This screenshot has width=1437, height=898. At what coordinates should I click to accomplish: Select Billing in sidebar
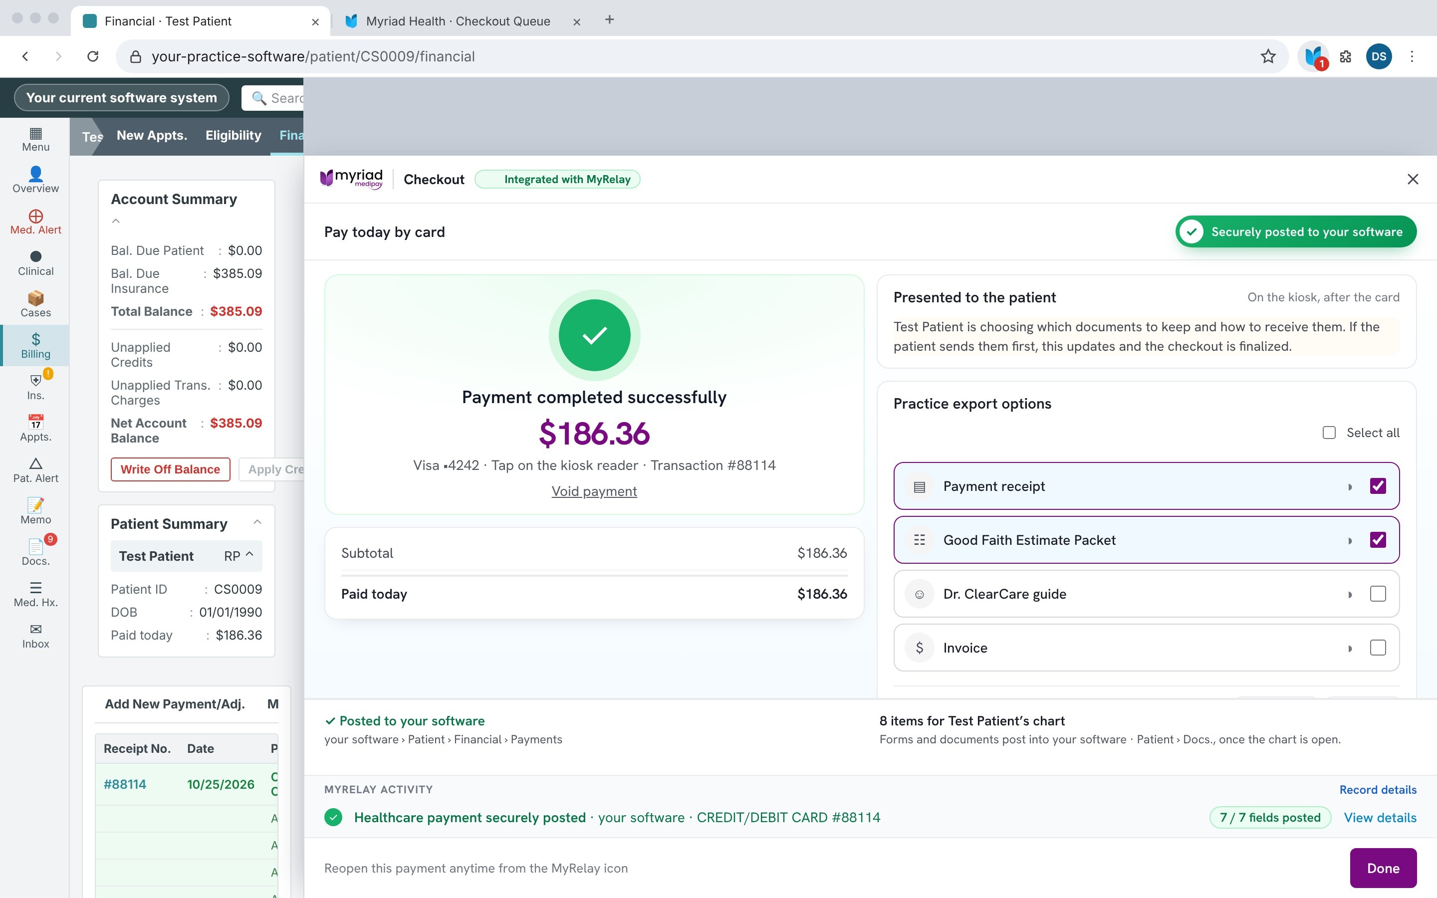[35, 346]
